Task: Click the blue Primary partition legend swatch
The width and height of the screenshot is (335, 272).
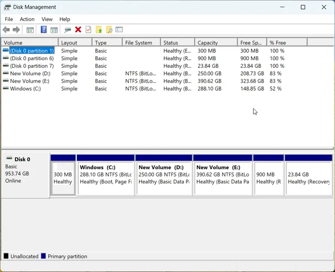Action: coord(43,256)
